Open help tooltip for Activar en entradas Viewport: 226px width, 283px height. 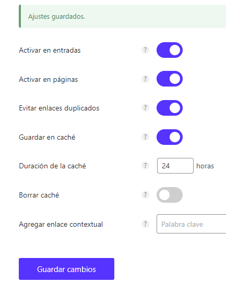(145, 50)
